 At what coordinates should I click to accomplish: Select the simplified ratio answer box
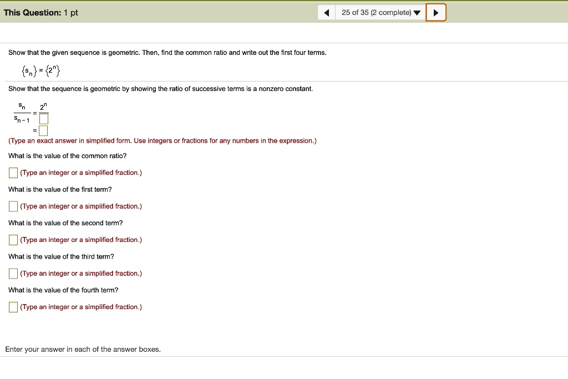pos(43,130)
